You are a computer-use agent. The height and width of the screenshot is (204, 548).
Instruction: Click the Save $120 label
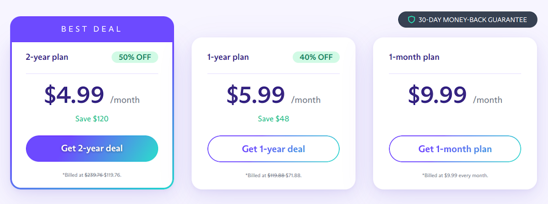(x=92, y=119)
